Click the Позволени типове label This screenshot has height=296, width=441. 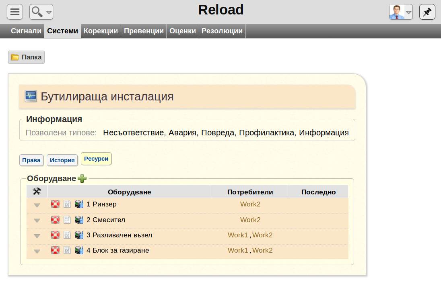click(61, 133)
